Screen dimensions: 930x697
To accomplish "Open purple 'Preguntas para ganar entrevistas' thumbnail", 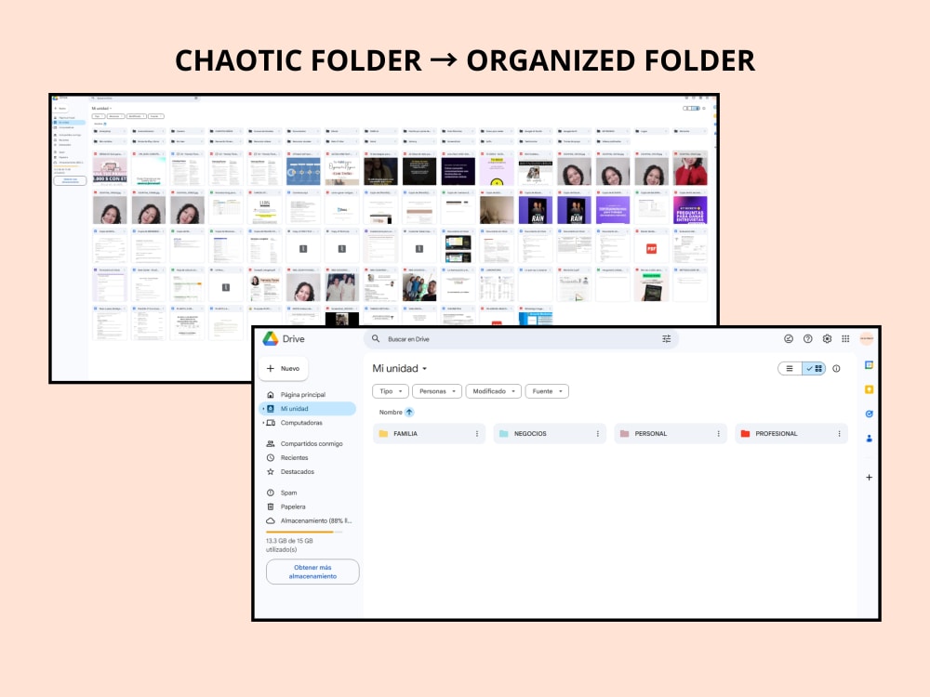I will click(690, 210).
